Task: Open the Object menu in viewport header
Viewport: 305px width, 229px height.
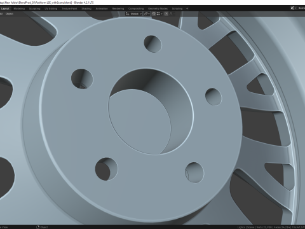Action: click(10, 14)
